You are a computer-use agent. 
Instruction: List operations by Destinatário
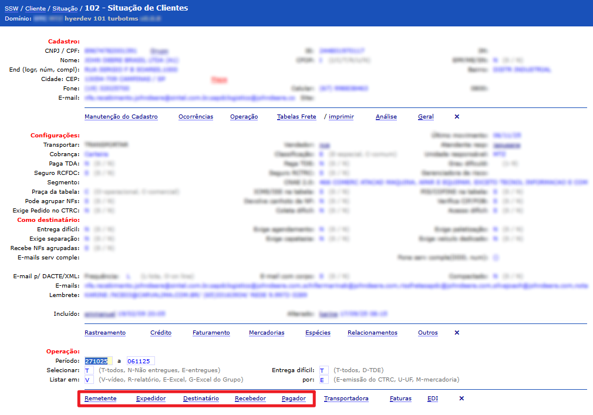tap(201, 399)
